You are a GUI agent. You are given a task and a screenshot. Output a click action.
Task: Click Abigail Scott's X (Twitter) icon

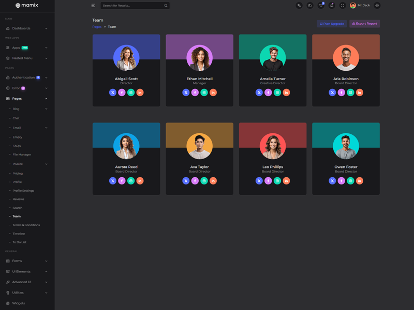[x=112, y=92]
